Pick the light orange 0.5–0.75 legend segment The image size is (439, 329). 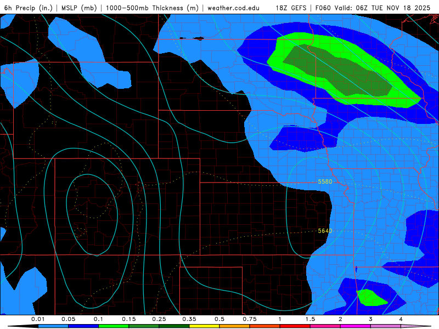235,326
